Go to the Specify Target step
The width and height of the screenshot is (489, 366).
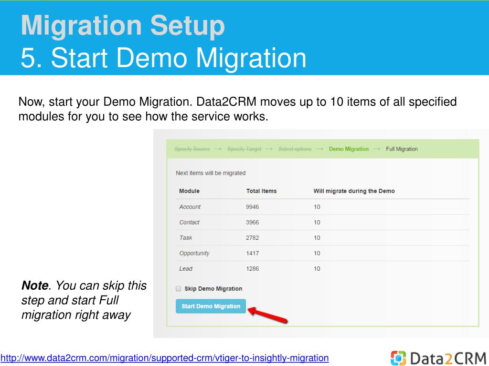point(244,149)
